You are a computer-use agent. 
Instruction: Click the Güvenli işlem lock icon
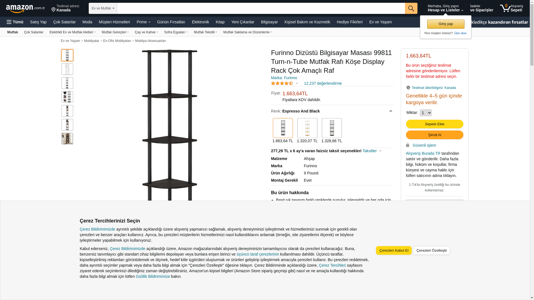tap(408, 145)
